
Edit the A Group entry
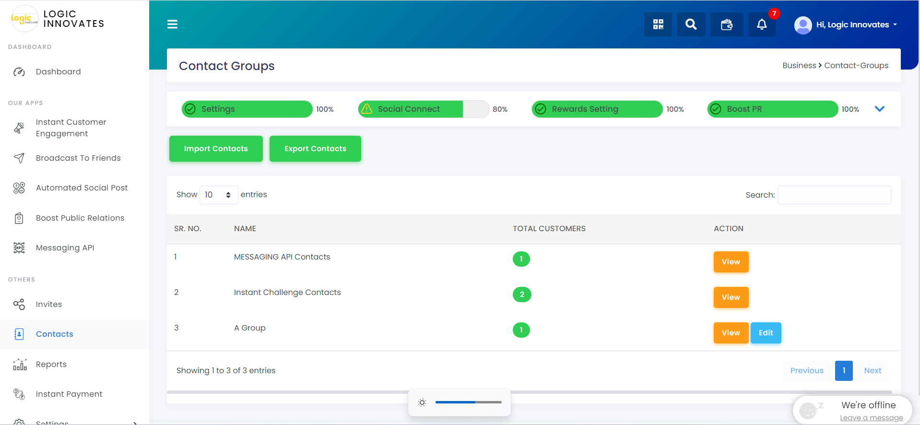pos(766,333)
